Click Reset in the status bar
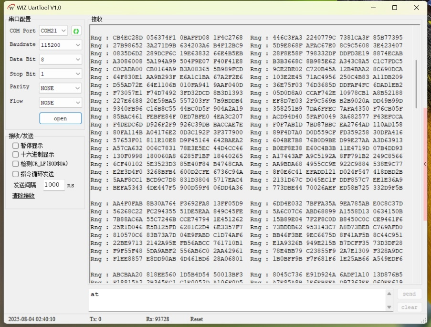This screenshot has width=431, height=327. pos(197,319)
